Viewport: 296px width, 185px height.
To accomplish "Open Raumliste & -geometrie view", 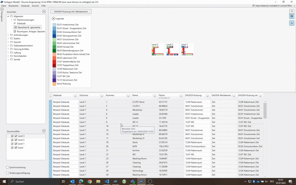I will coord(29,27).
